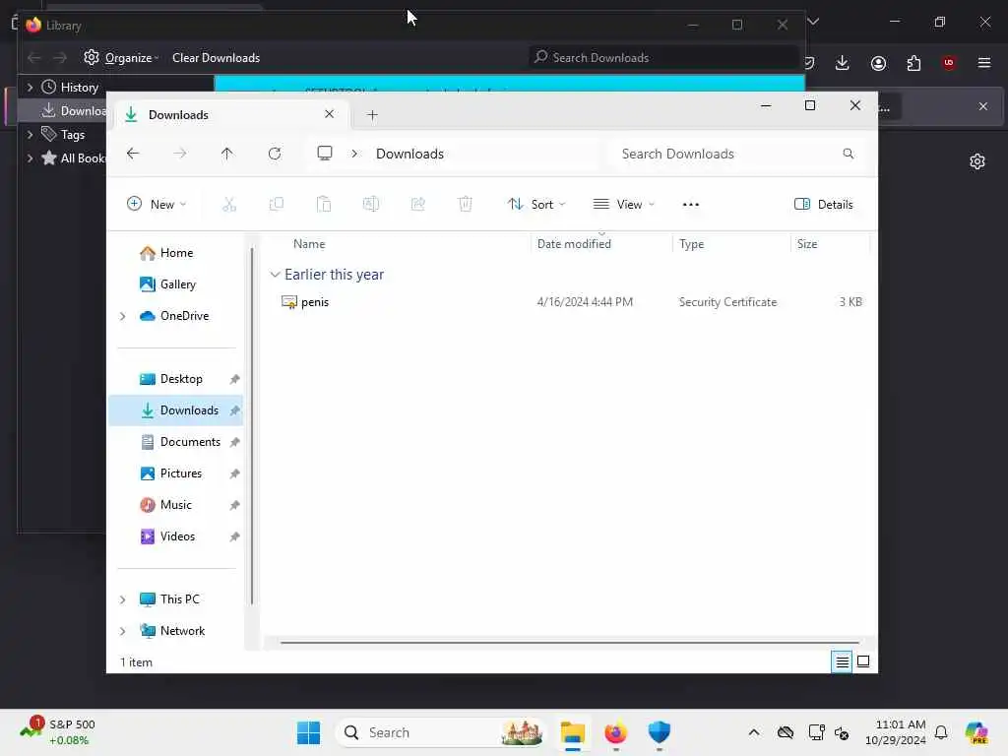Open the Windows Start menu
The image size is (1008, 756).
308,732
